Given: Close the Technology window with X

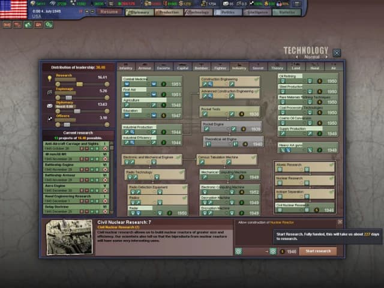Looking at the screenshot, I should pyautogui.click(x=337, y=53).
